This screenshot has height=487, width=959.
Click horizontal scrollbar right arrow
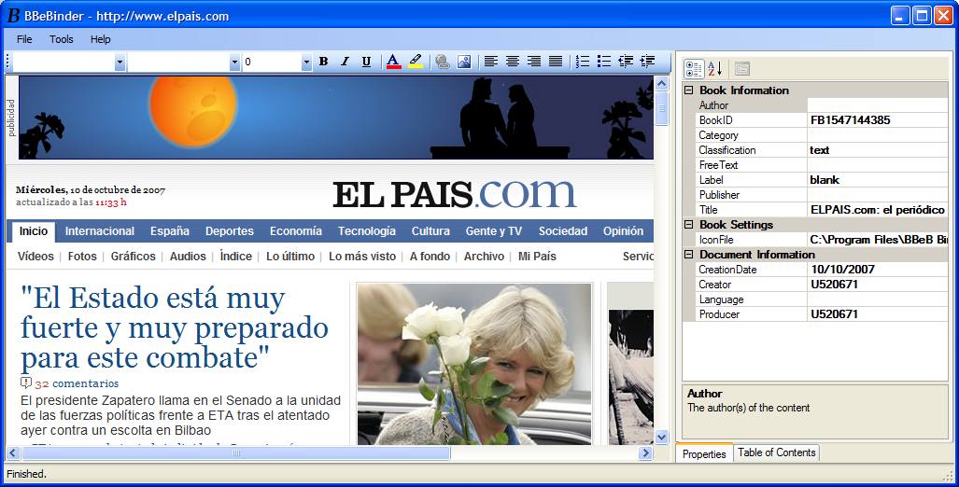(646, 452)
